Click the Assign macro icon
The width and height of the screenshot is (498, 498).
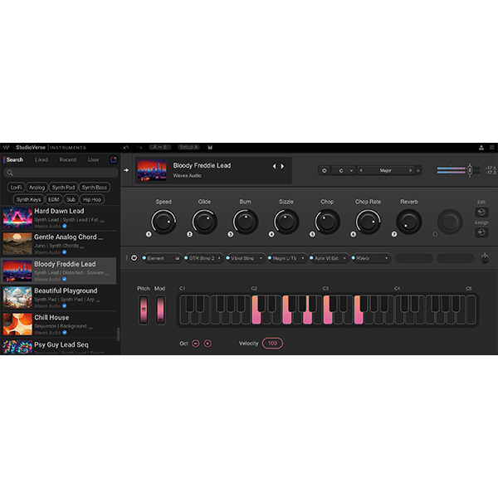pyautogui.click(x=481, y=232)
